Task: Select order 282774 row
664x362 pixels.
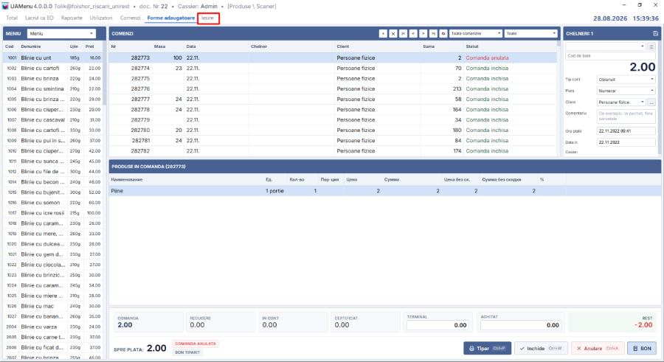Action: coord(333,68)
